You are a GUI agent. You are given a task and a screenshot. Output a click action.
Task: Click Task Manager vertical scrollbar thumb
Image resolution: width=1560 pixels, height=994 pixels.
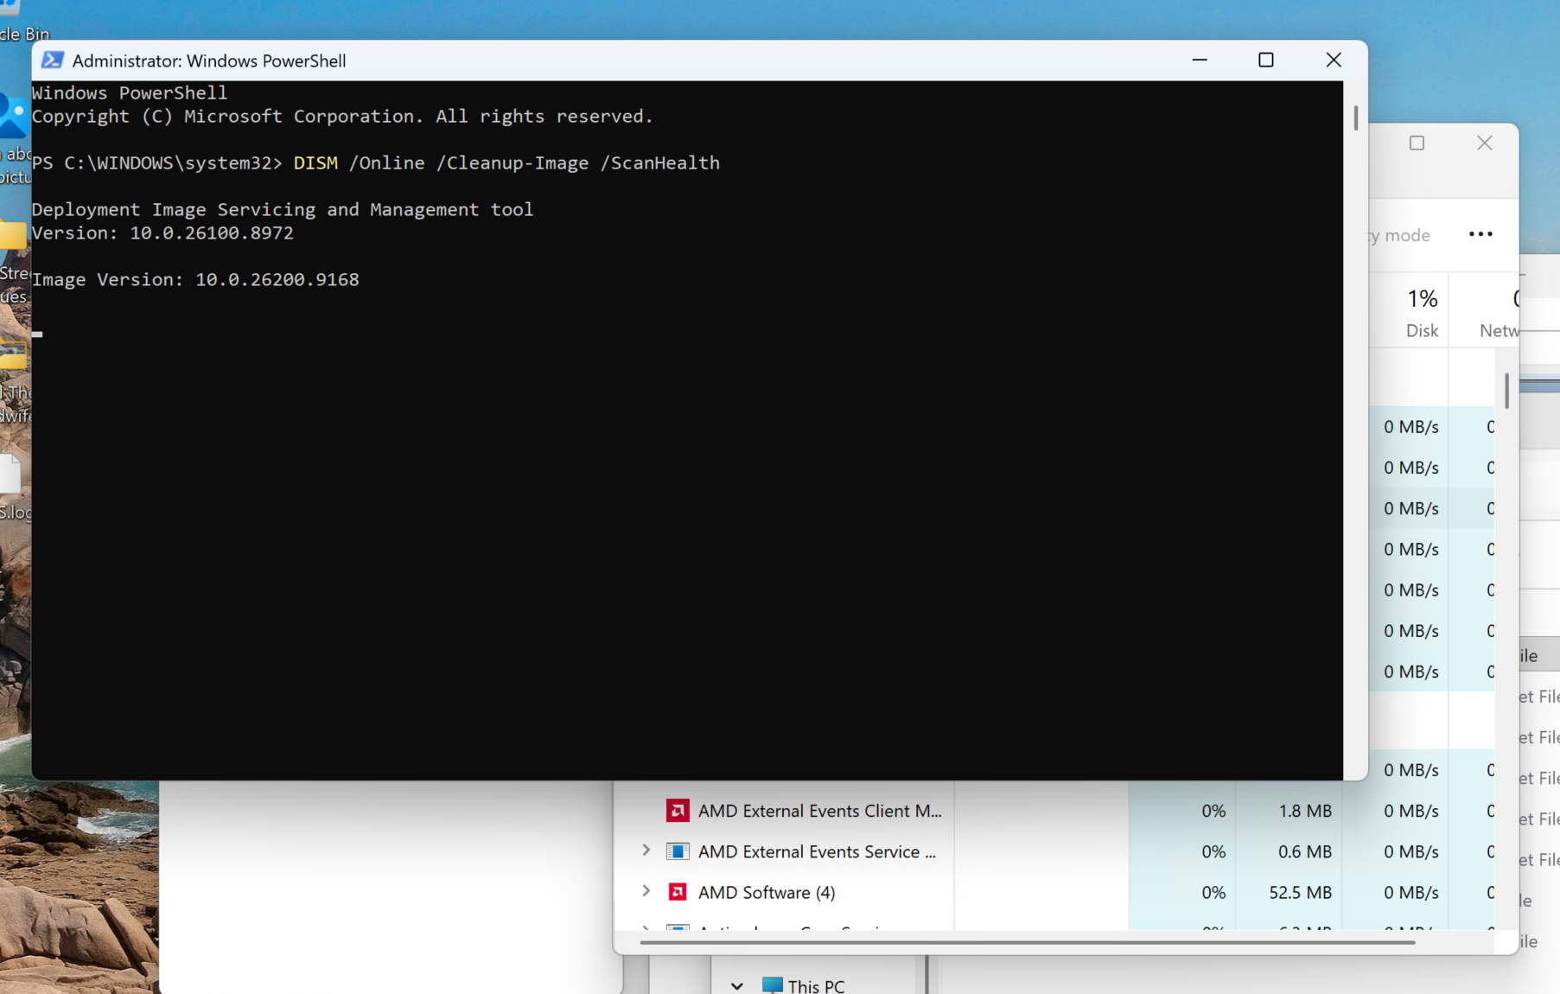[1506, 391]
